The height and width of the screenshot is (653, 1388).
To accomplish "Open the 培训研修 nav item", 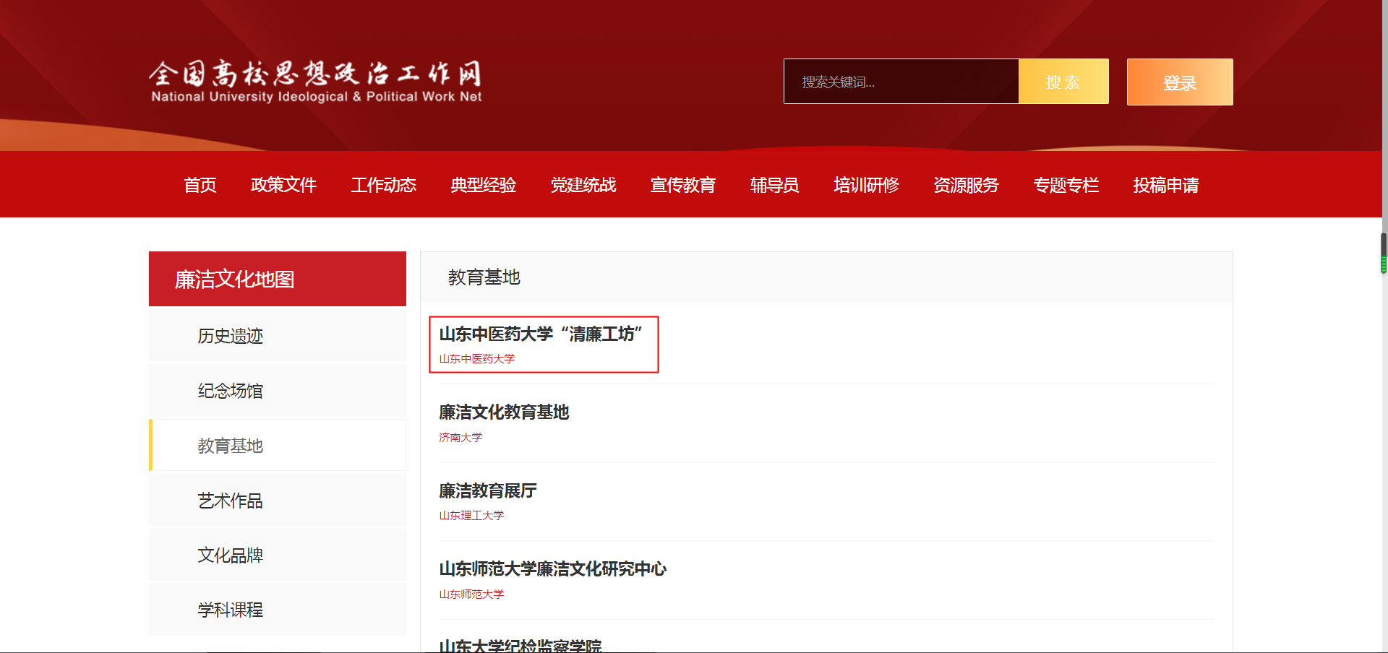I will 866,186.
